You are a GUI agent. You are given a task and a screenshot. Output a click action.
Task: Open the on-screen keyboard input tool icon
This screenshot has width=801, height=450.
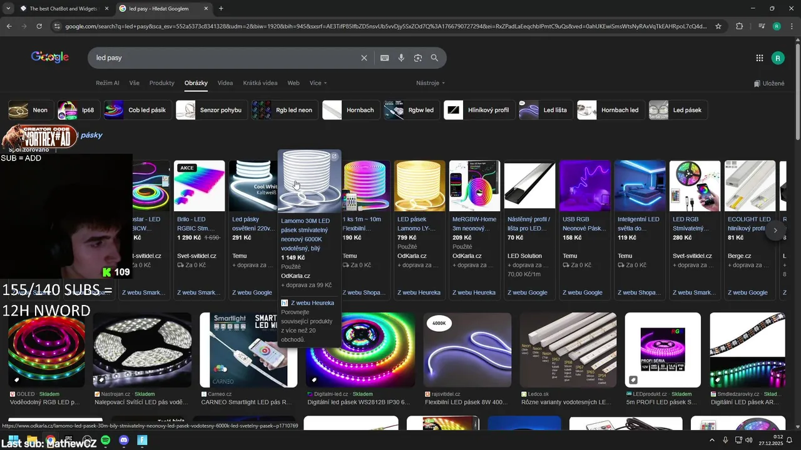point(384,57)
